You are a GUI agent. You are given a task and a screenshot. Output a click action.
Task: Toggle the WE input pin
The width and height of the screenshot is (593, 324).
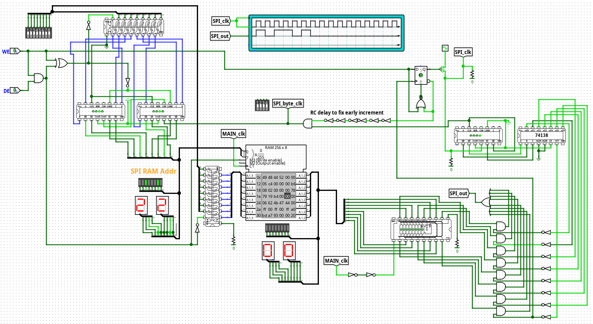pos(16,51)
